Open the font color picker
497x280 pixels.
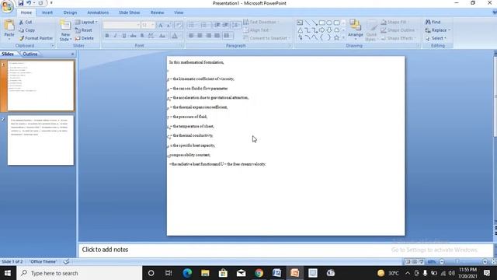point(175,36)
